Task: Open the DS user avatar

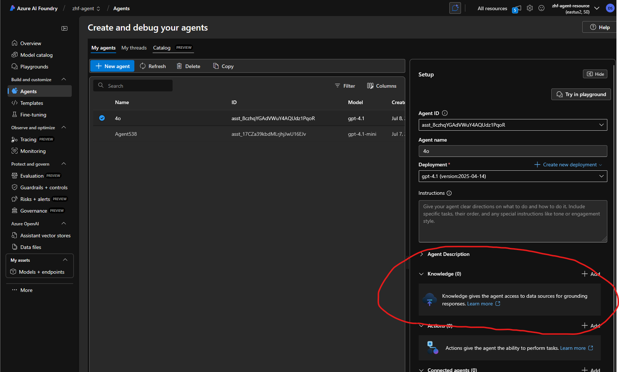Action: click(610, 8)
